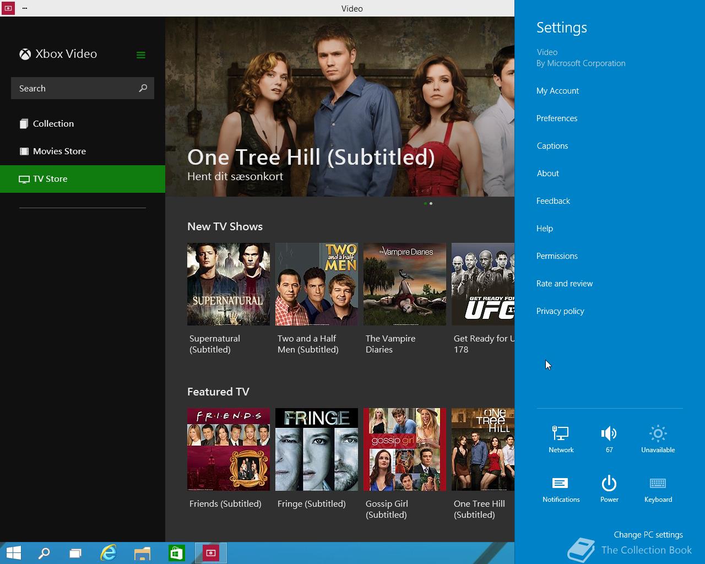Open the Fringe poster thumbnail
The height and width of the screenshot is (564, 705).
[317, 449]
